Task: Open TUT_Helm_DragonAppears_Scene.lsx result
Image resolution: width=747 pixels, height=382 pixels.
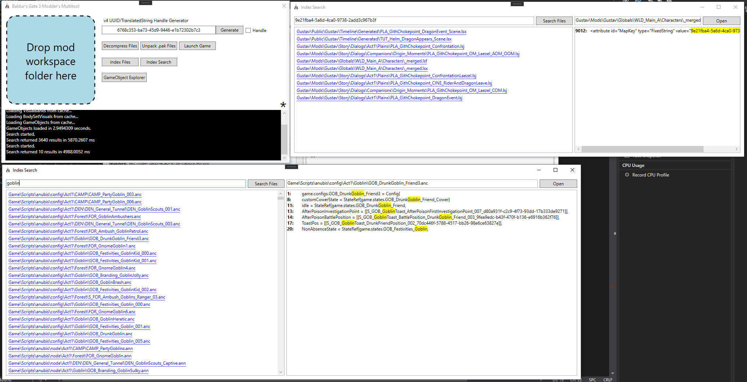Action: tap(374, 39)
